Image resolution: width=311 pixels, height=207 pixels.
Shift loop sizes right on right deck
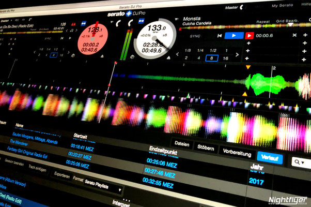point(237,55)
